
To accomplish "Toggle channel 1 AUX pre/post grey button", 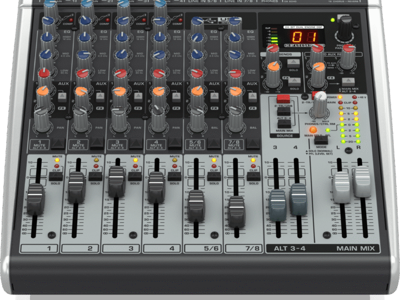I will 62,96.
